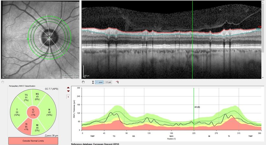Select the NS sector in RNFLT chart

(37, 96)
